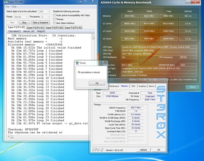Viewport: 204px width, 161px height.
Task: Click the Take a Snapshot button
Action: click(x=40, y=23)
